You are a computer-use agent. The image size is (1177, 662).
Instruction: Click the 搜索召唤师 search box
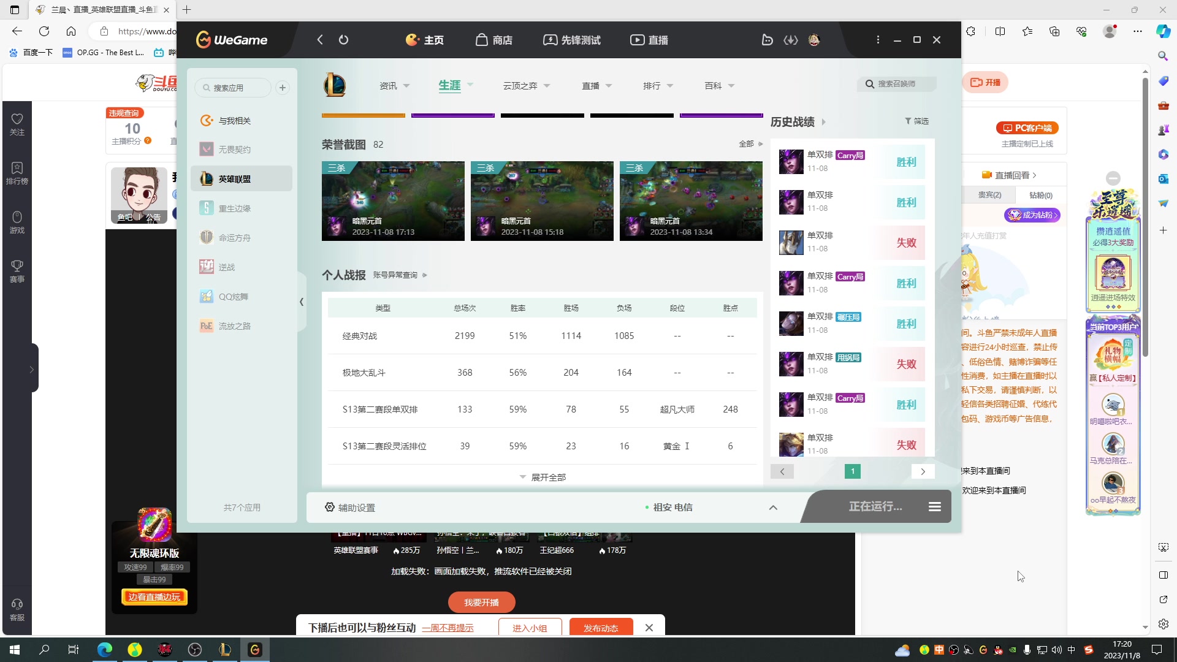[897, 84]
